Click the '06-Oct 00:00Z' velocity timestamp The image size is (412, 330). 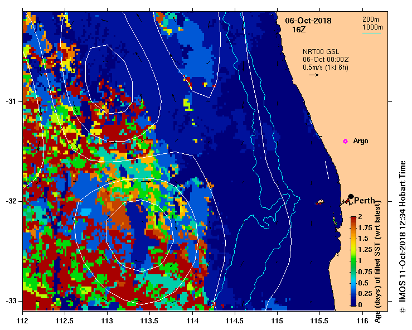(326, 60)
